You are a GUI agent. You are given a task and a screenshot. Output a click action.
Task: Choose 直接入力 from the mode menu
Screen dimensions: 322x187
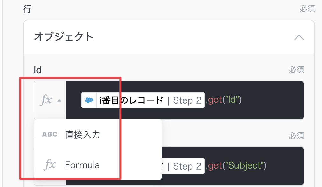pos(82,134)
